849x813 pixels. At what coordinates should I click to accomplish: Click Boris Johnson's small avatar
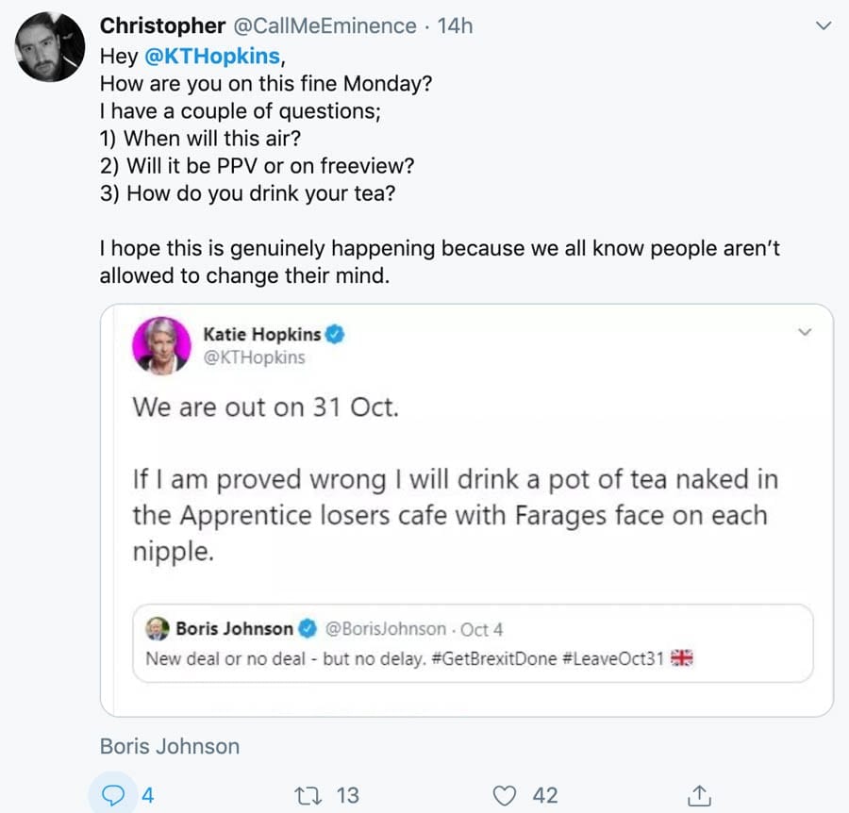tap(157, 628)
